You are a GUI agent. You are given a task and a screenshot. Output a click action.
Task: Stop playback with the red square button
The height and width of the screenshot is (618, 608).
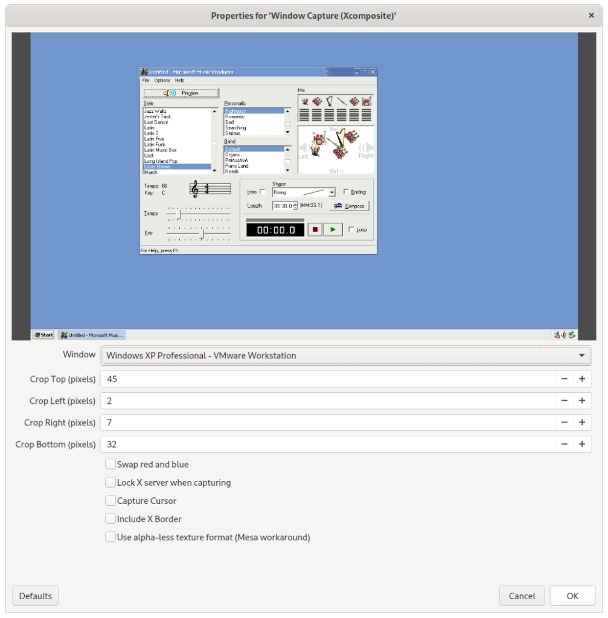point(315,229)
